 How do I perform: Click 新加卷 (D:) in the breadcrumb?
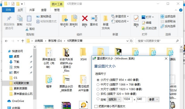(x=55, y=41)
